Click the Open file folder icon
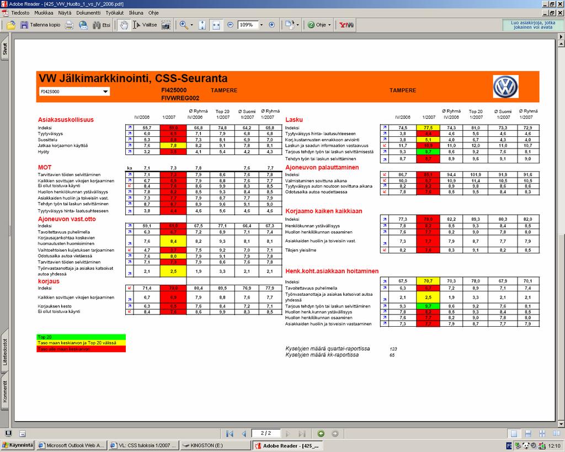Image resolution: width=565 pixels, height=452 pixels. pos(11,25)
